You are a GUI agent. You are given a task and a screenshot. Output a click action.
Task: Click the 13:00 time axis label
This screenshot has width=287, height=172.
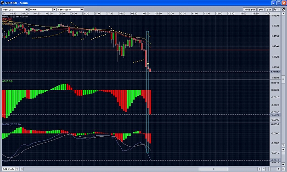tap(243, 13)
